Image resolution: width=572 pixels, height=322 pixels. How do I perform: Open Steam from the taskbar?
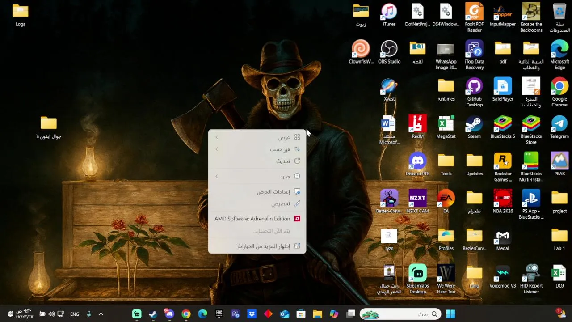click(153, 314)
